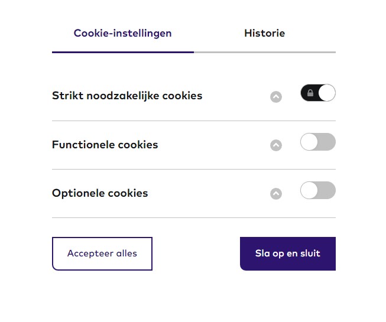Click the chevron icon beside Strikt noodzakelijke cookies
Viewport: 386px width, 322px height.
(276, 97)
